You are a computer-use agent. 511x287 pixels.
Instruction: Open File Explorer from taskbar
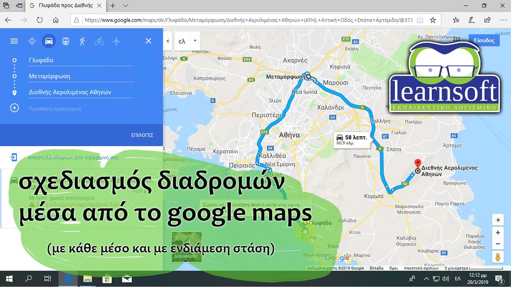point(87,279)
